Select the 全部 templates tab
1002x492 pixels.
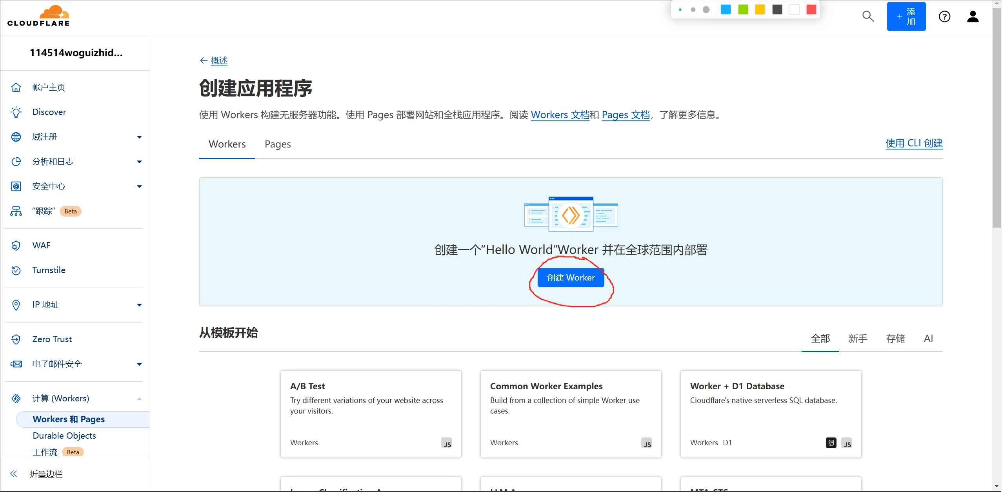coord(820,339)
